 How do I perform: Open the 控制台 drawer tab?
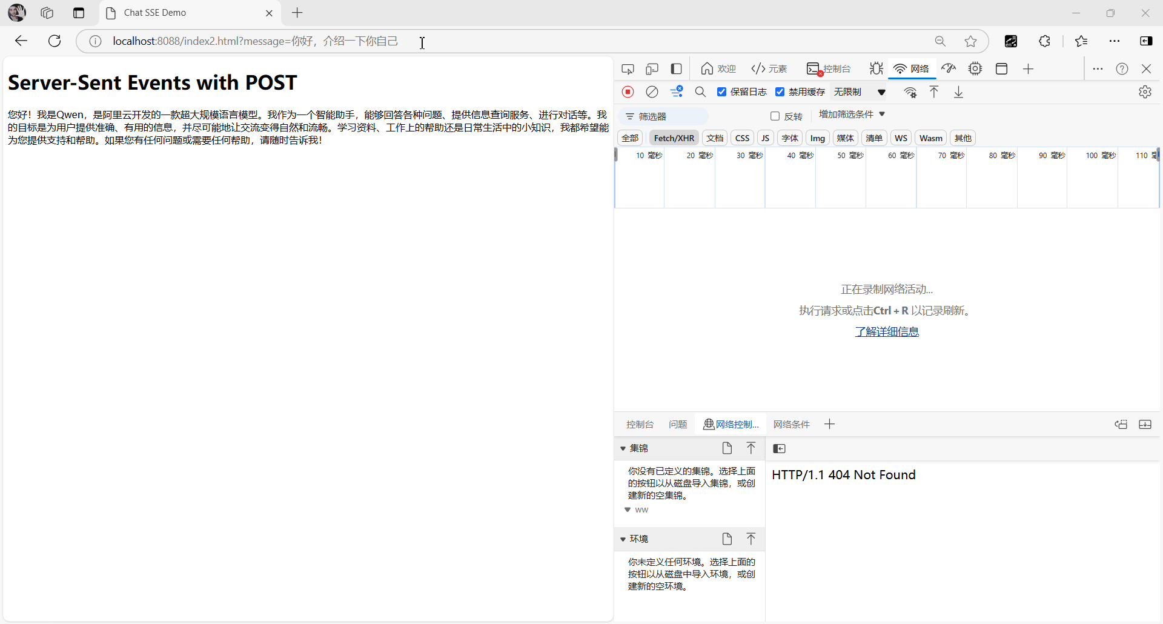point(640,425)
